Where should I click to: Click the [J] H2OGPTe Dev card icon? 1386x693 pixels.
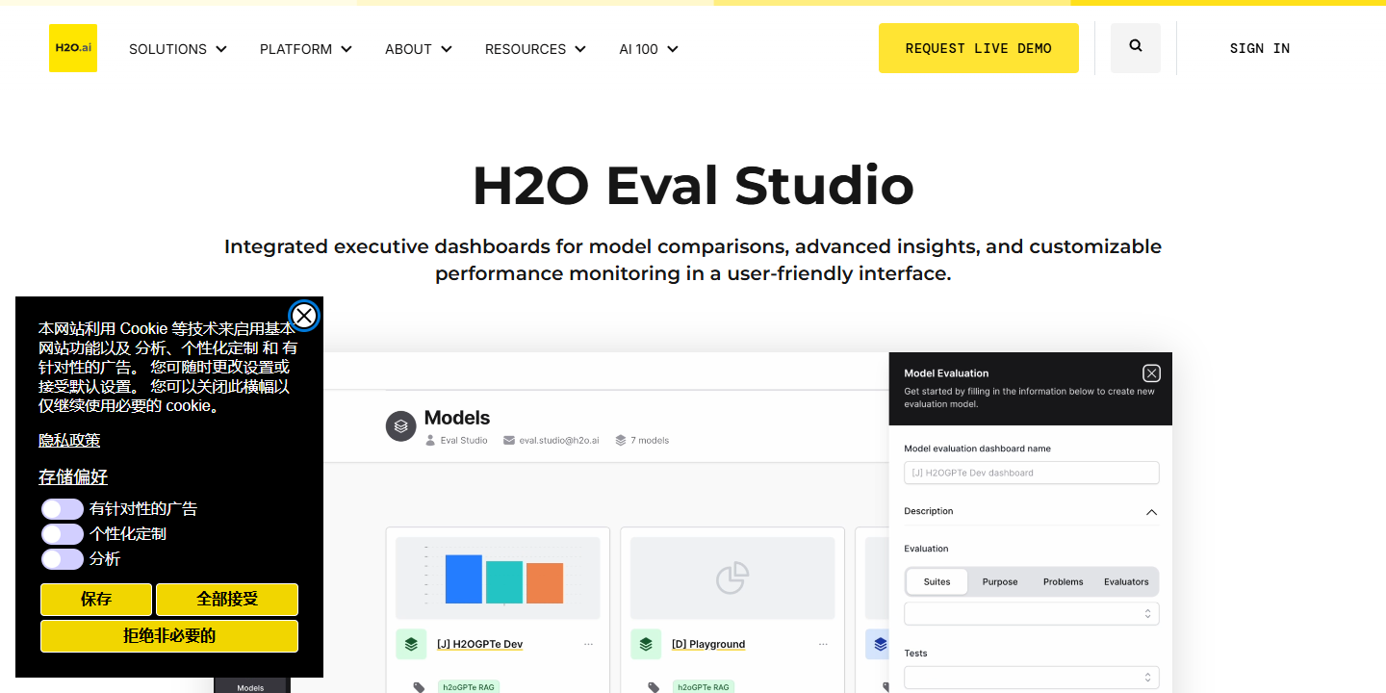coord(411,644)
